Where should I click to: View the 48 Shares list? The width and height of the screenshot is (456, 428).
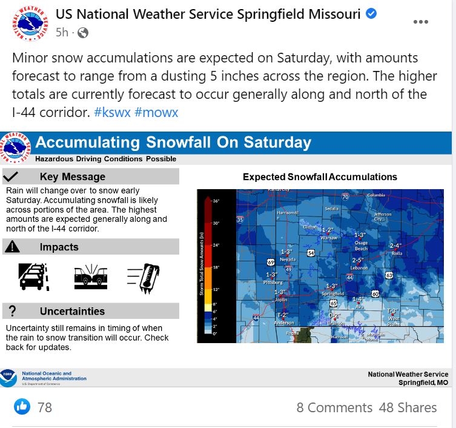[x=408, y=407]
